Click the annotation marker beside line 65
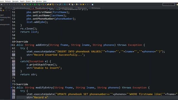Screen dimensions: 178x100 click(11, 58)
